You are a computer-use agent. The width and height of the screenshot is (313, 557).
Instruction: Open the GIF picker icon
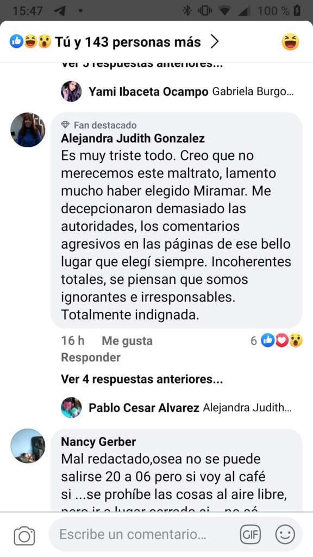coord(250,534)
